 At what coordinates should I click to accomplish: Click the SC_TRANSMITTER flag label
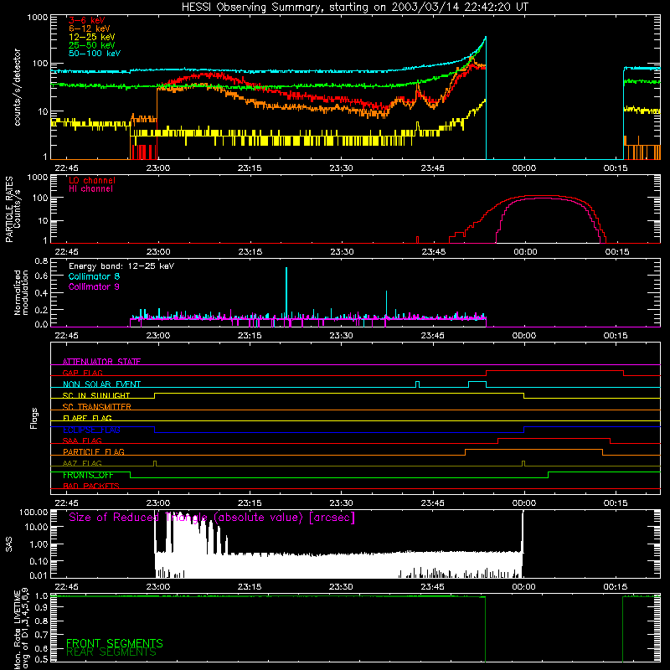[x=97, y=406]
